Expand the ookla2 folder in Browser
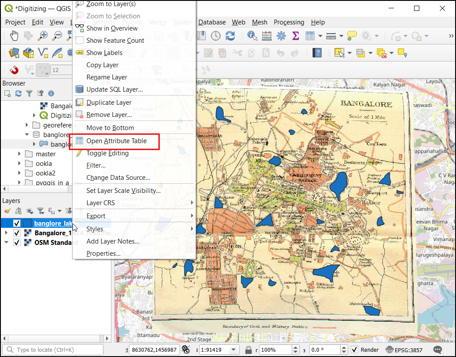 [x=20, y=173]
